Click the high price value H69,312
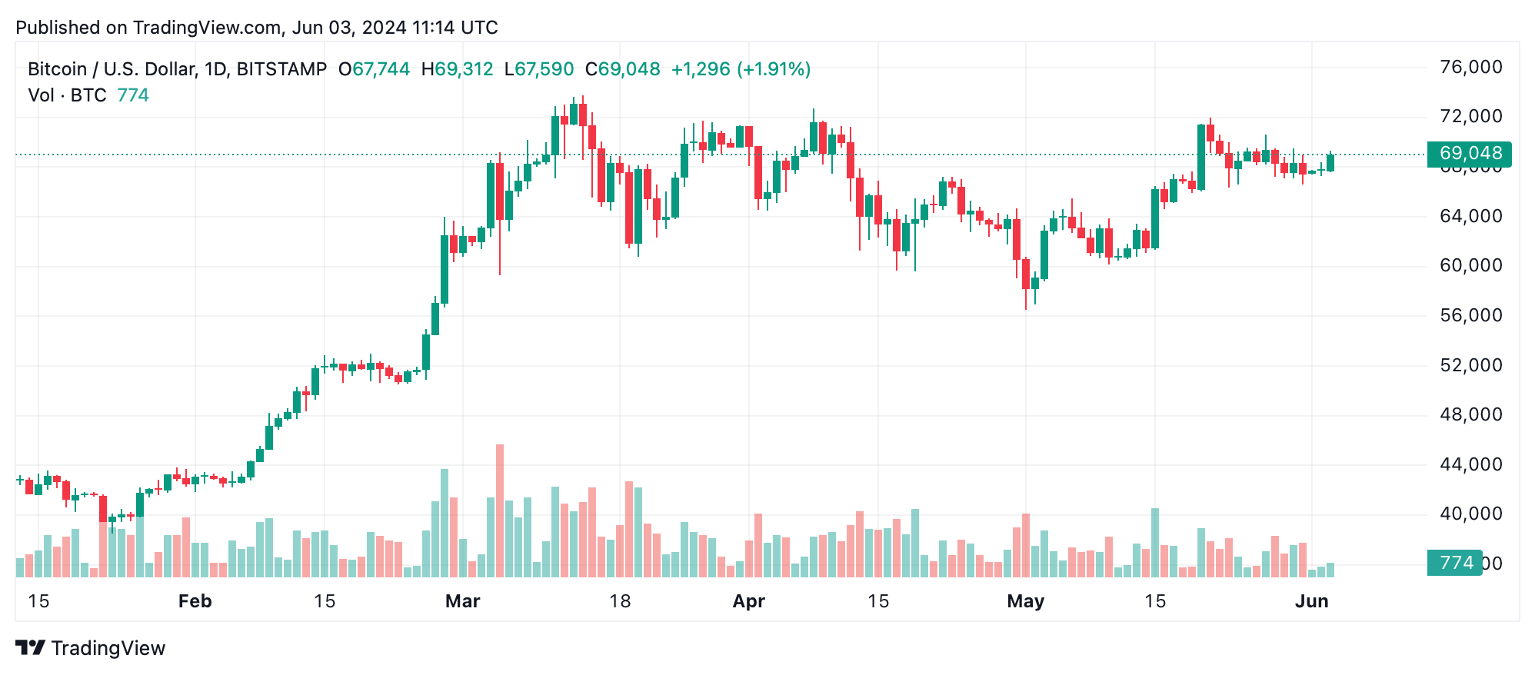1535x675 pixels. click(x=458, y=69)
